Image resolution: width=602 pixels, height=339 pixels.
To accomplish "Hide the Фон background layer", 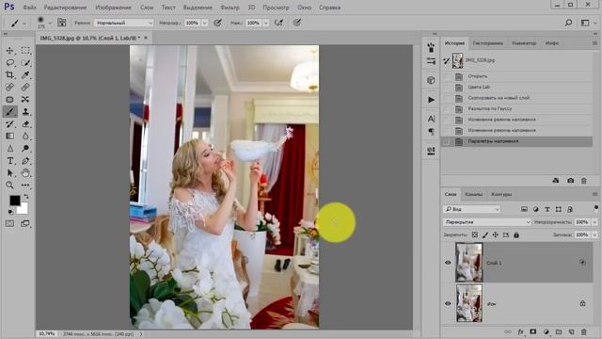I will [448, 303].
